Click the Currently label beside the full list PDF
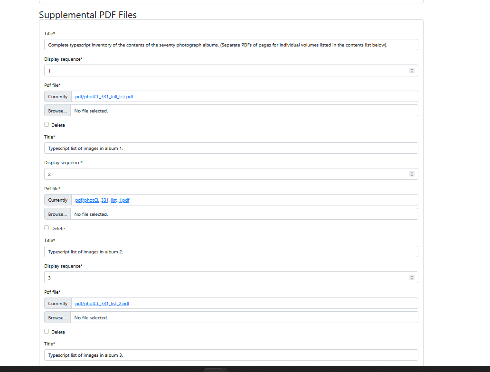 (57, 96)
